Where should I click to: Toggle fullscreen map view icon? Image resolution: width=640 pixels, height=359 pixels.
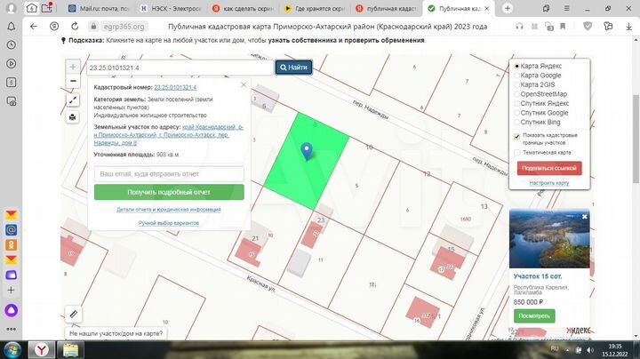tap(72, 100)
